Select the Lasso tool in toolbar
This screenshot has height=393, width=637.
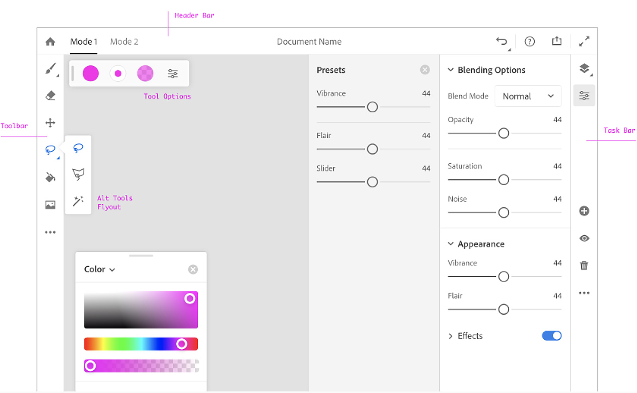tap(50, 150)
